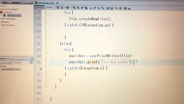This screenshot has width=184, height=104.
Task: Click the Next Bookmark icon
Action: click(x=99, y=8)
